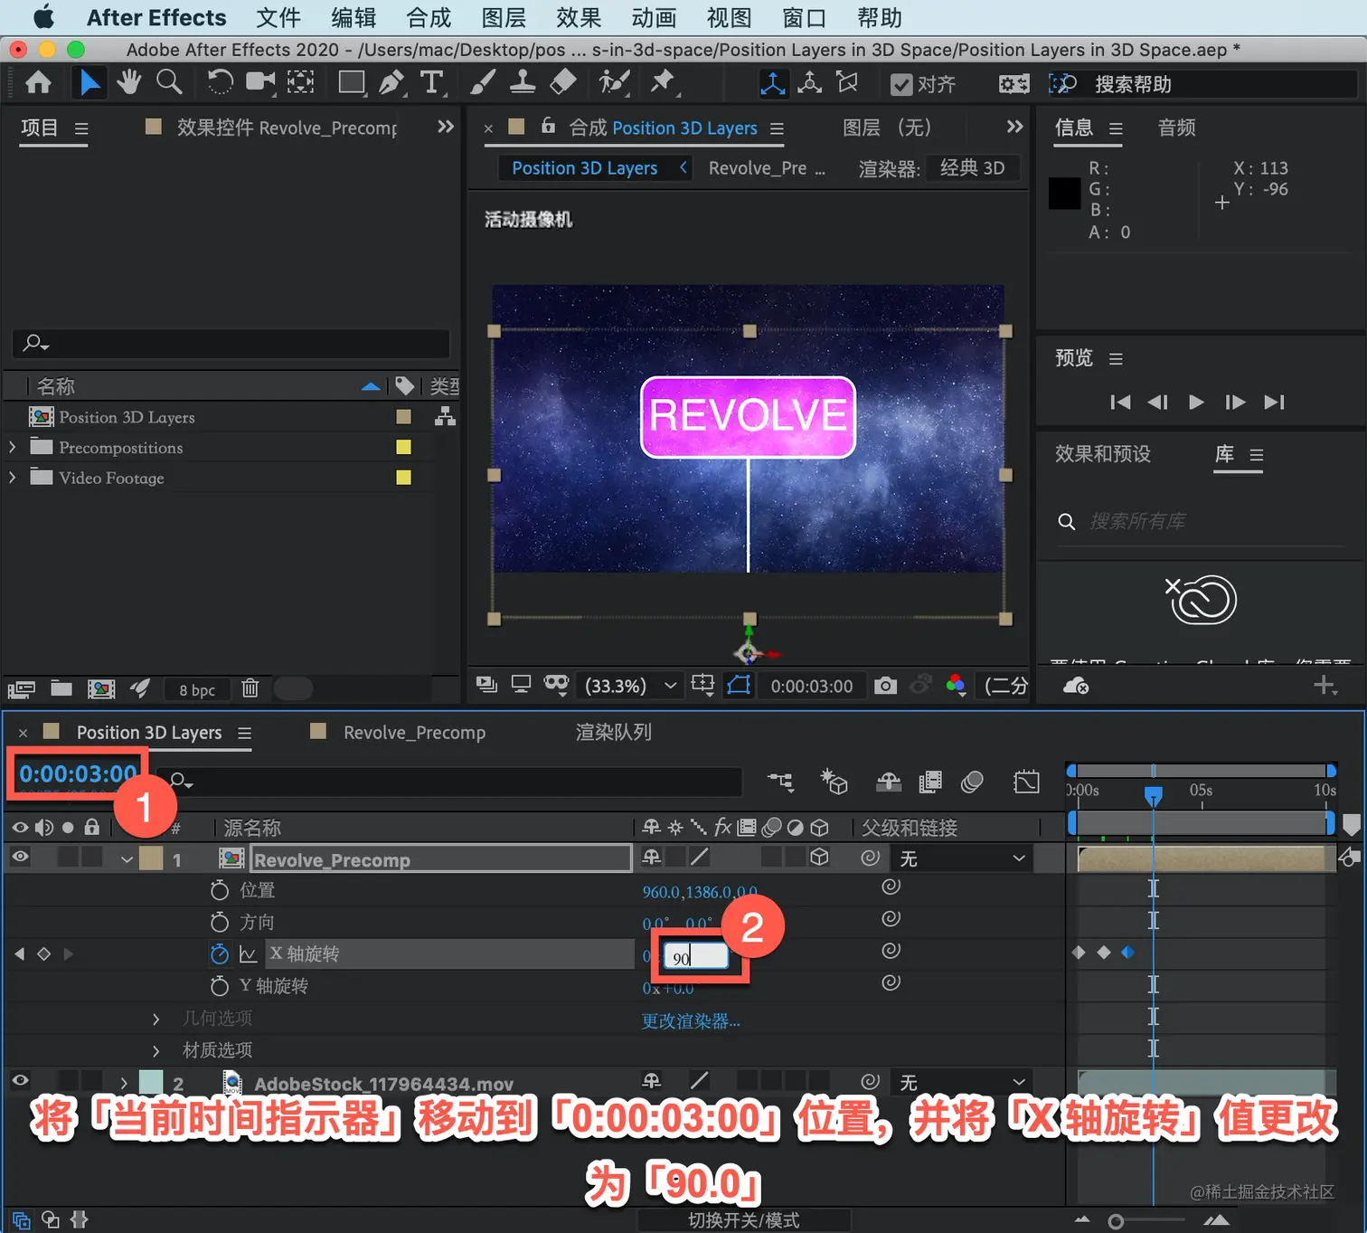
Task: Click the View Axis mode icon
Action: [847, 83]
